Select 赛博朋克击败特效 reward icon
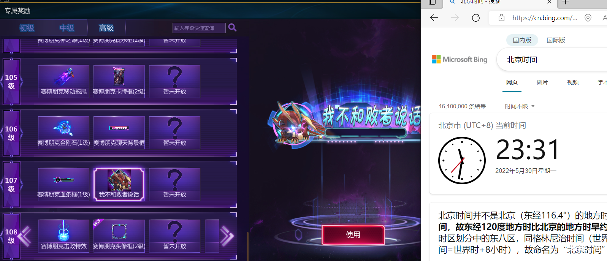This screenshot has width=607, height=261. click(x=63, y=236)
